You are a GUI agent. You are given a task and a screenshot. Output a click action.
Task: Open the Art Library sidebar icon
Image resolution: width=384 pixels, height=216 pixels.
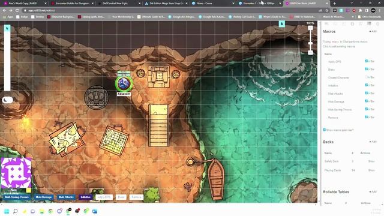pos(335,24)
